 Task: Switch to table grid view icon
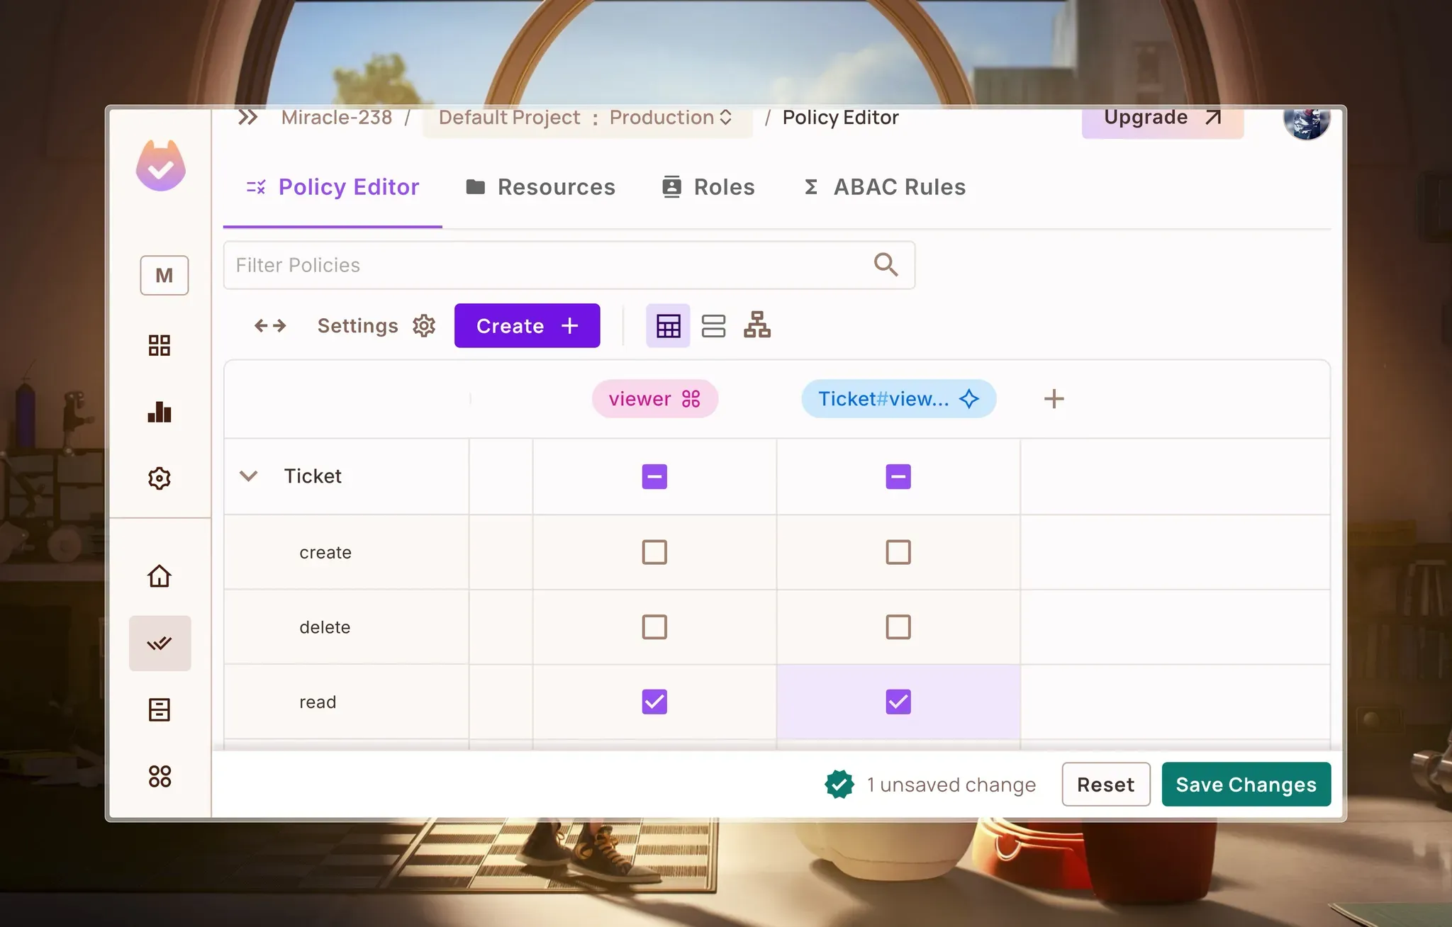[668, 326]
